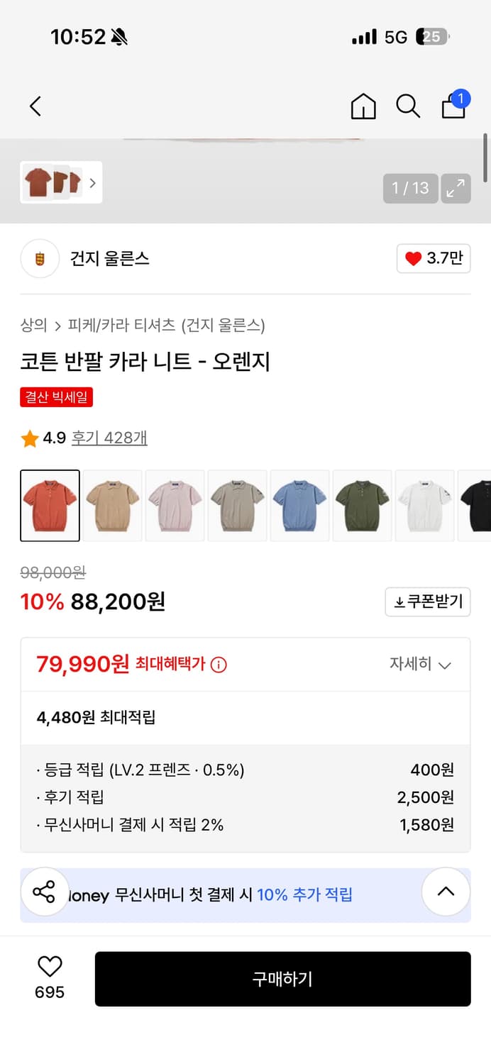Tap the info icon next to 최대혜택가
The height and width of the screenshot is (1064, 491).
pyautogui.click(x=219, y=664)
